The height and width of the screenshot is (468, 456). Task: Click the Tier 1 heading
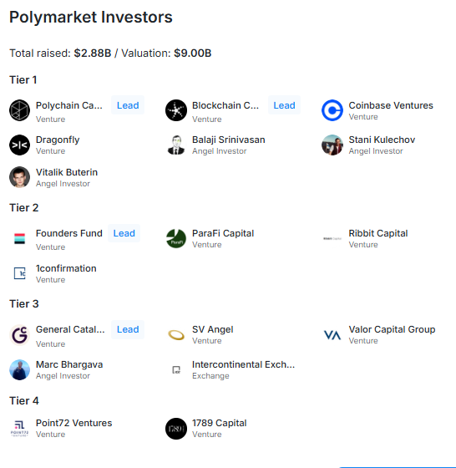[x=23, y=79]
